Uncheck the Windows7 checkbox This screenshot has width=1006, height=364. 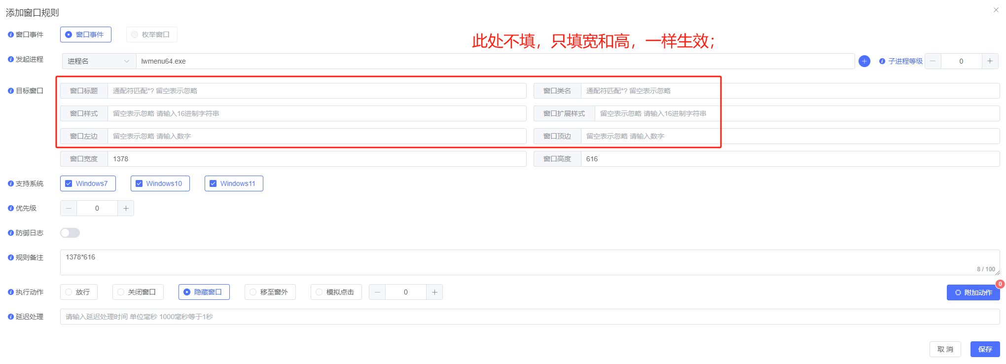coord(69,183)
